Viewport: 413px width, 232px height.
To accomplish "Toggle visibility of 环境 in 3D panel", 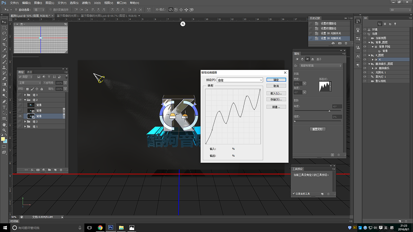I will (365, 29).
